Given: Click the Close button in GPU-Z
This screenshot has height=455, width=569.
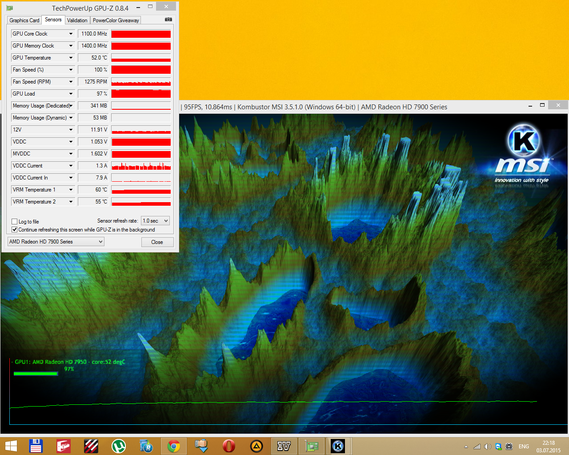Looking at the screenshot, I should click(157, 242).
